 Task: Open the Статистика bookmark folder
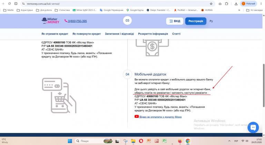62,10
